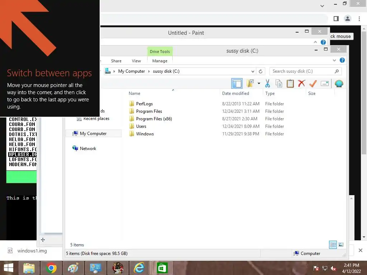Expand the arrow after My Computer breadcrumb

[149, 71]
